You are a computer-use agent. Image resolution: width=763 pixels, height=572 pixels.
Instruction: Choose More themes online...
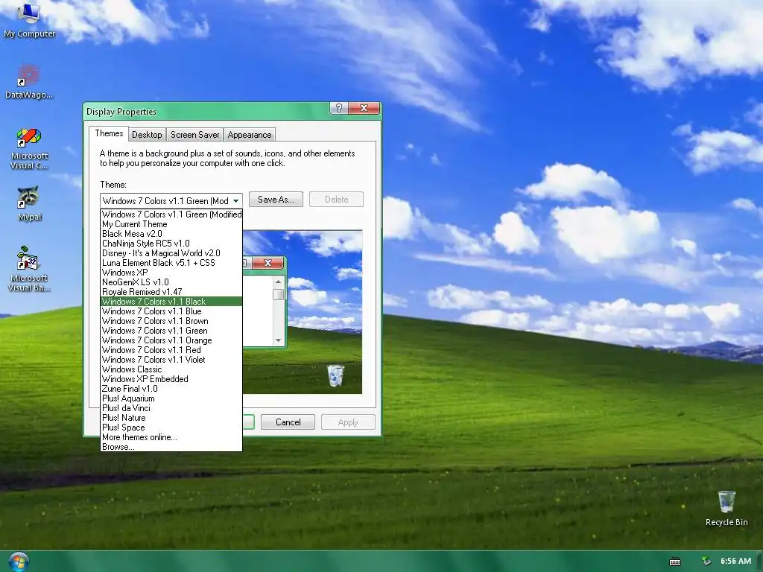[x=171, y=437]
